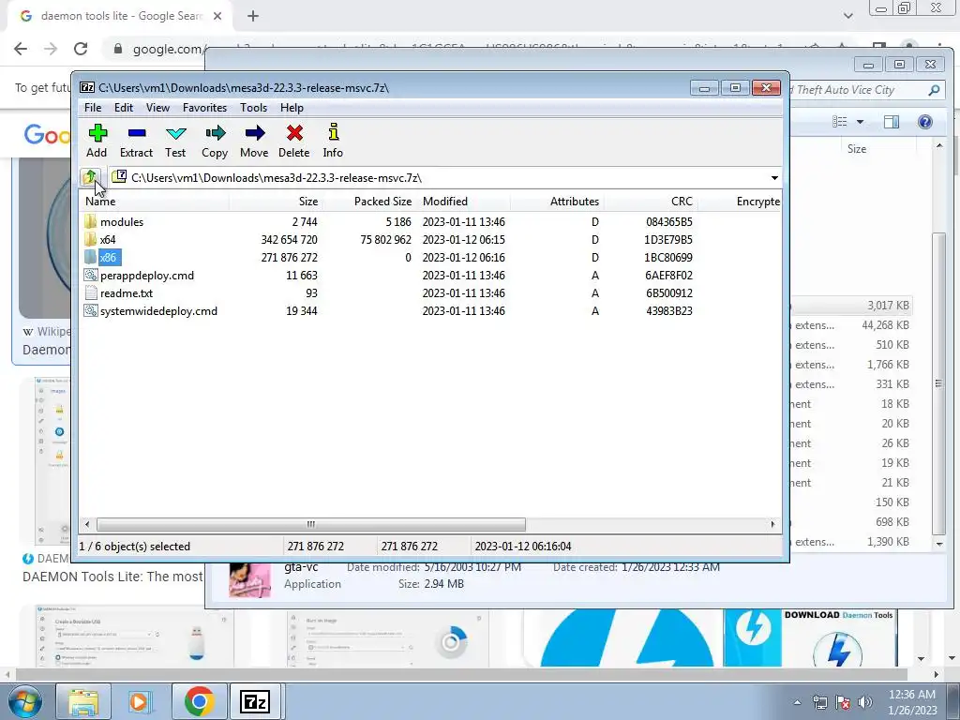Open the View menu in 7-Zip

click(x=157, y=108)
